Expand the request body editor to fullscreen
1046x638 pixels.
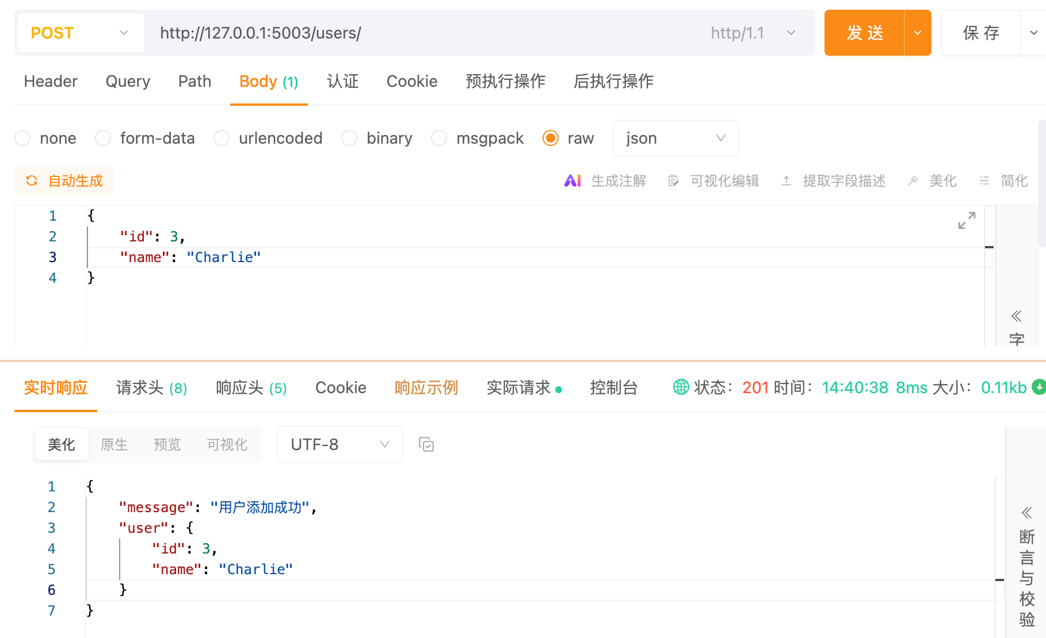coord(967,220)
